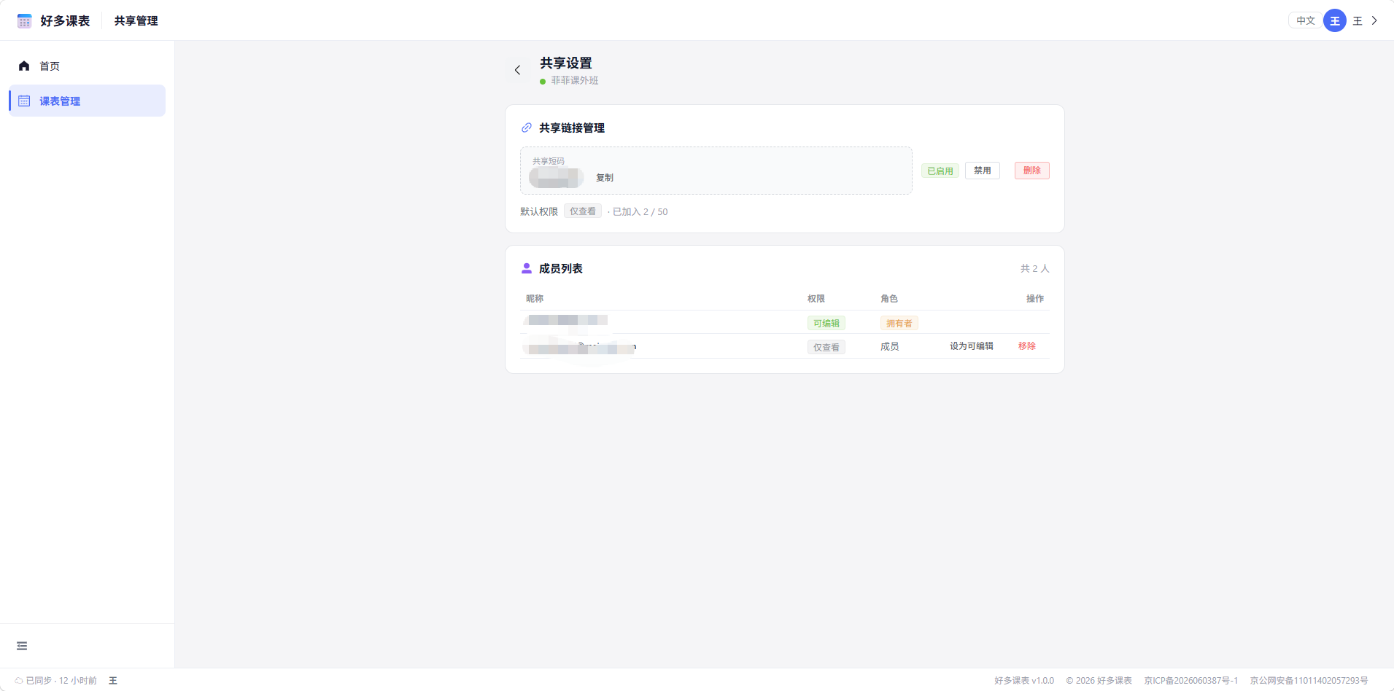
Task: Select 课表管理 in the sidebar
Action: tap(87, 101)
